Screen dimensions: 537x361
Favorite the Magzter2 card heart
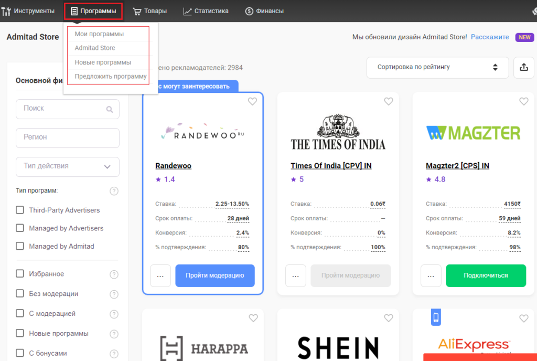(x=524, y=101)
